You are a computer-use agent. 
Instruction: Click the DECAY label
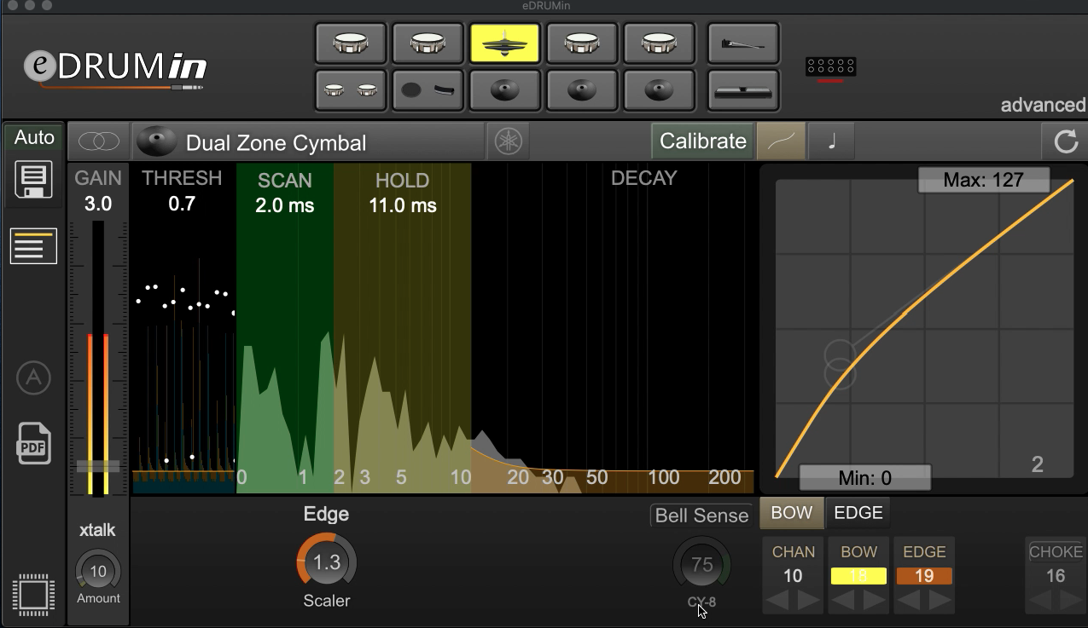point(644,178)
